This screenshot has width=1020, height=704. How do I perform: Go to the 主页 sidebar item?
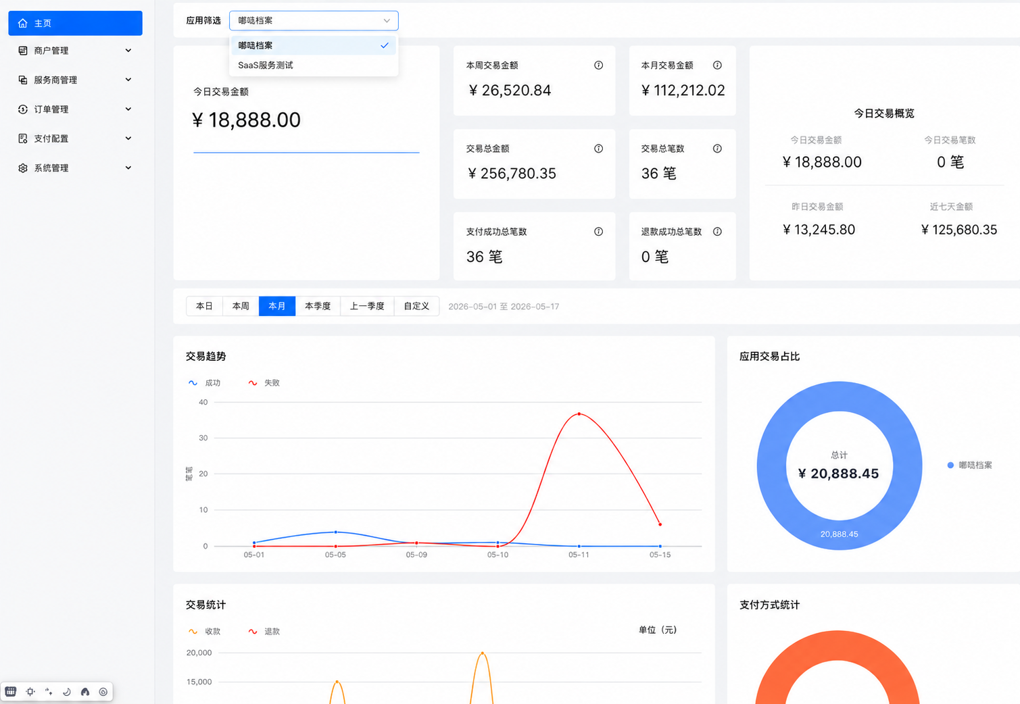pos(75,23)
